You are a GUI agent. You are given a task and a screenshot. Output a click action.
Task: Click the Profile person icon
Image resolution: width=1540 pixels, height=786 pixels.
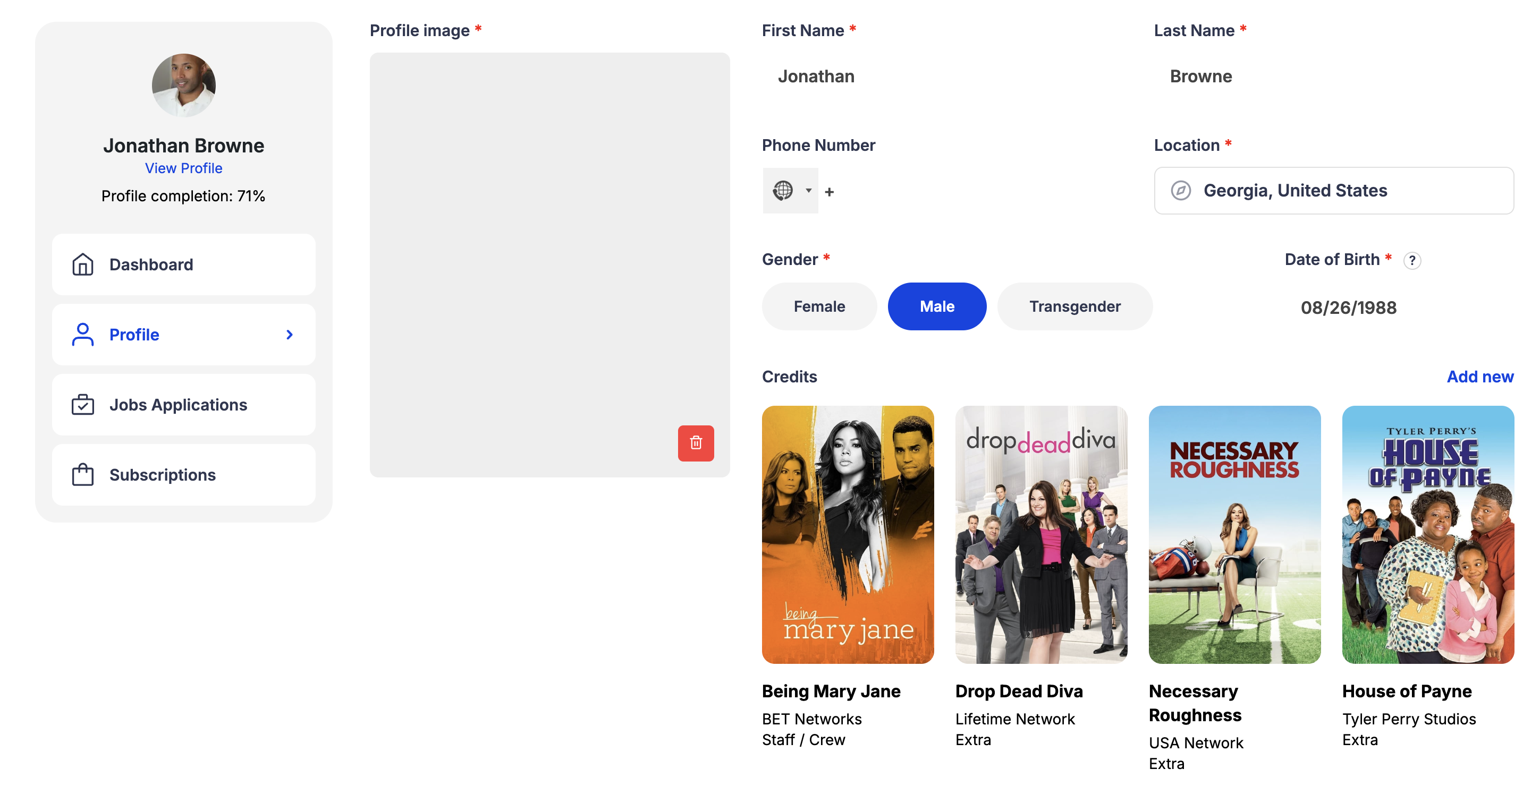(82, 335)
